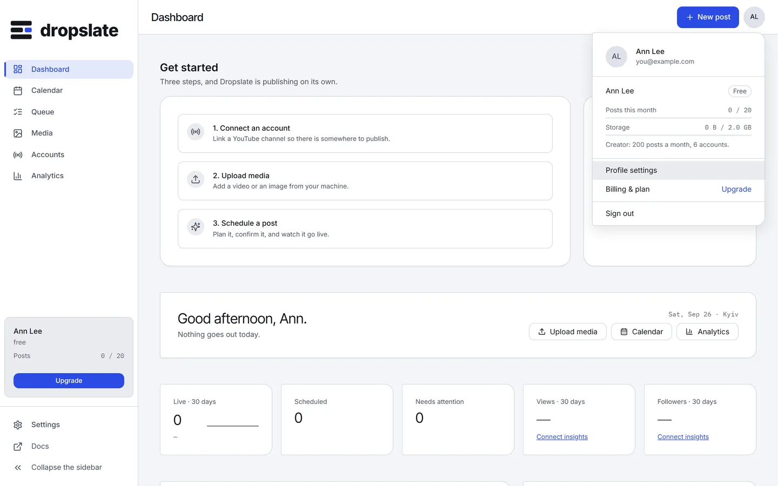778x486 pixels.
Task: Click the Analytics button in greeting card
Action: 707,332
